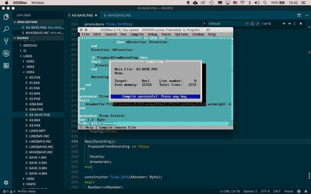Expand the replace field in find widget

pyautogui.click(x=205, y=24)
